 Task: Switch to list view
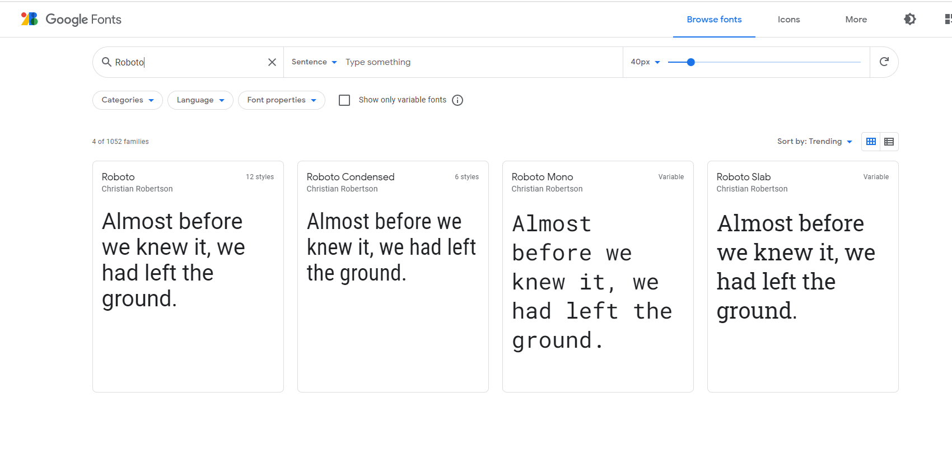pos(889,142)
